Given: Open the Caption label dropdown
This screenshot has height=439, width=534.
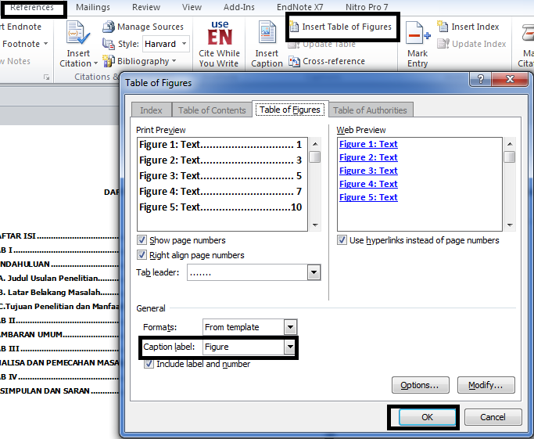Looking at the screenshot, I should coord(290,347).
